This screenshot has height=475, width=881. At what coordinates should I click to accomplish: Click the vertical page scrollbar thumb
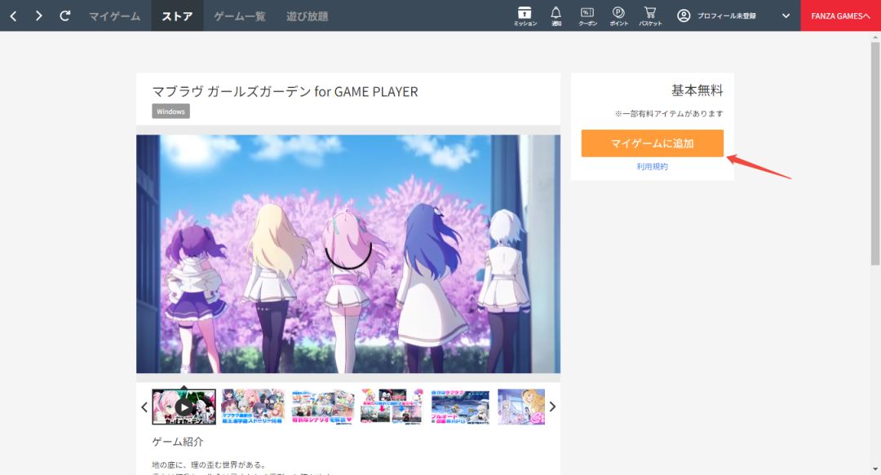tap(875, 152)
